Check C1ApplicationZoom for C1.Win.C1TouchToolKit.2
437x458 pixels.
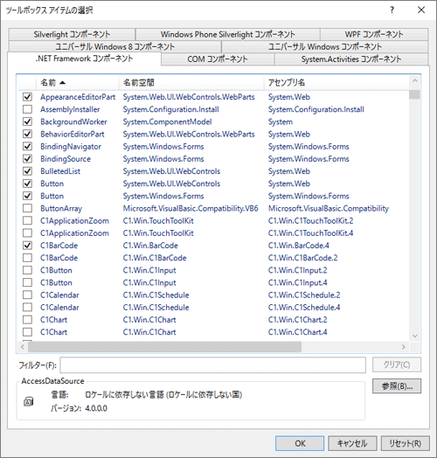pos(27,220)
